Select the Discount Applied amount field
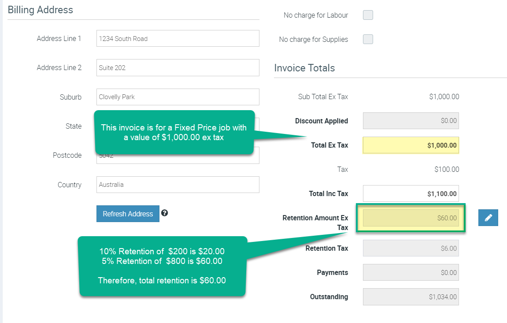 [411, 121]
